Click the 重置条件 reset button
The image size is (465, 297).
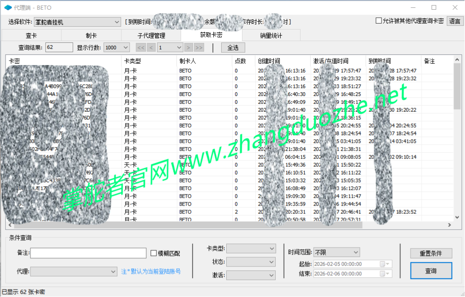coord(431,253)
